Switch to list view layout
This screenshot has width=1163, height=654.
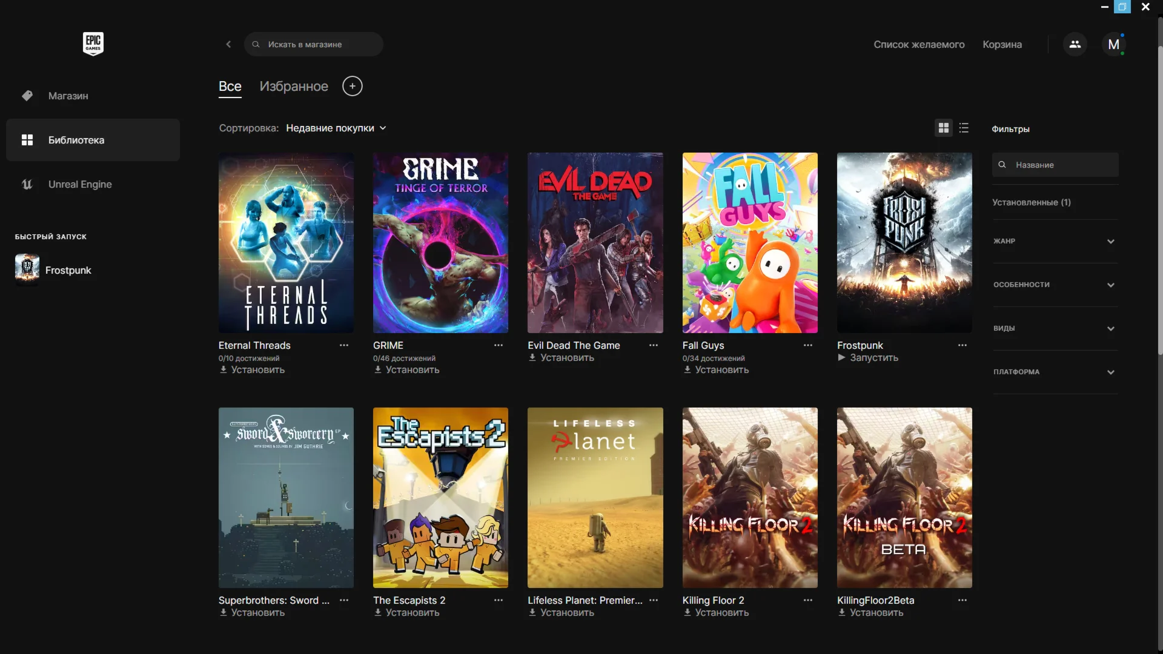click(964, 128)
